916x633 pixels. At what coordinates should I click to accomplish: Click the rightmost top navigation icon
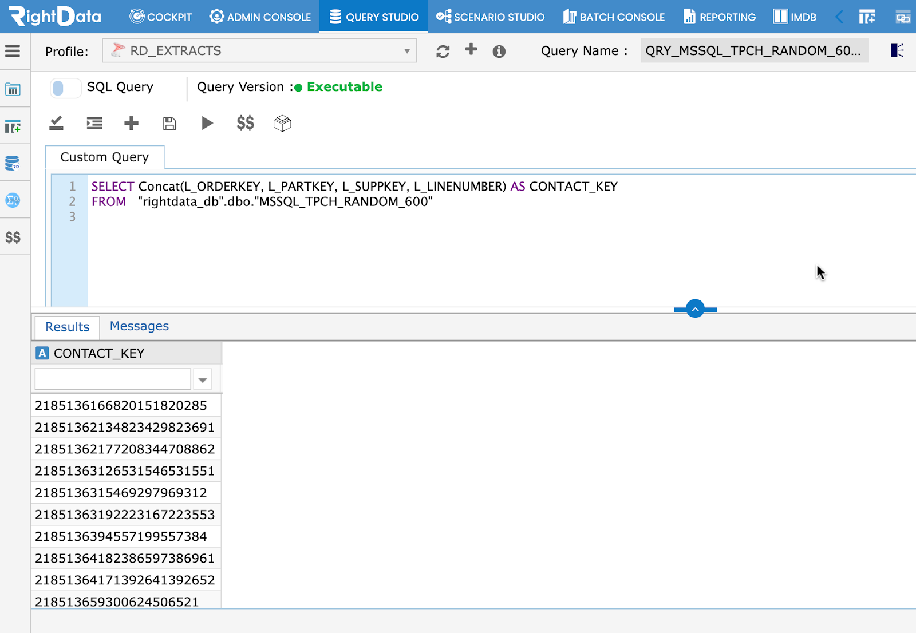(x=903, y=17)
